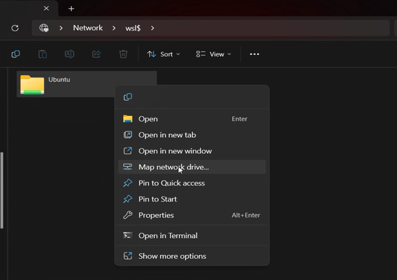Add a new tab with plus button
Screen dimensions: 397x280
[x=71, y=9]
